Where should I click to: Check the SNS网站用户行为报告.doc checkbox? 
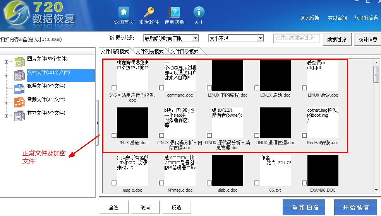114,88
